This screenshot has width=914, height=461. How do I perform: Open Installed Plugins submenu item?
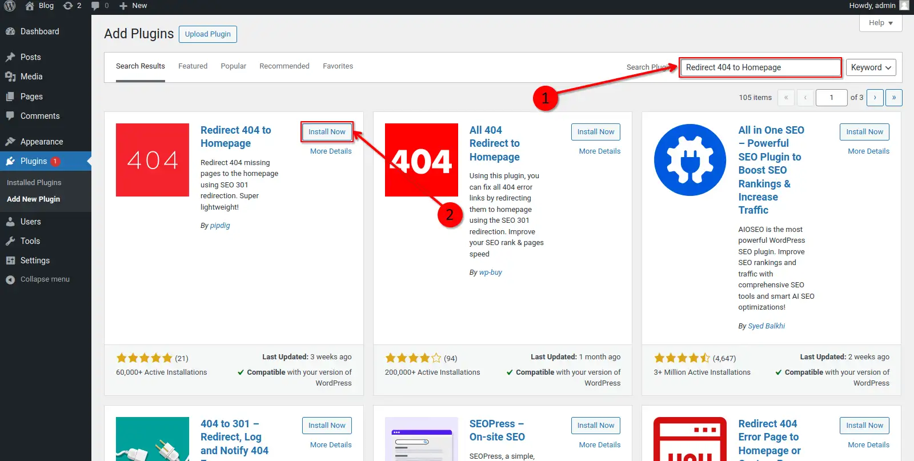[34, 183]
